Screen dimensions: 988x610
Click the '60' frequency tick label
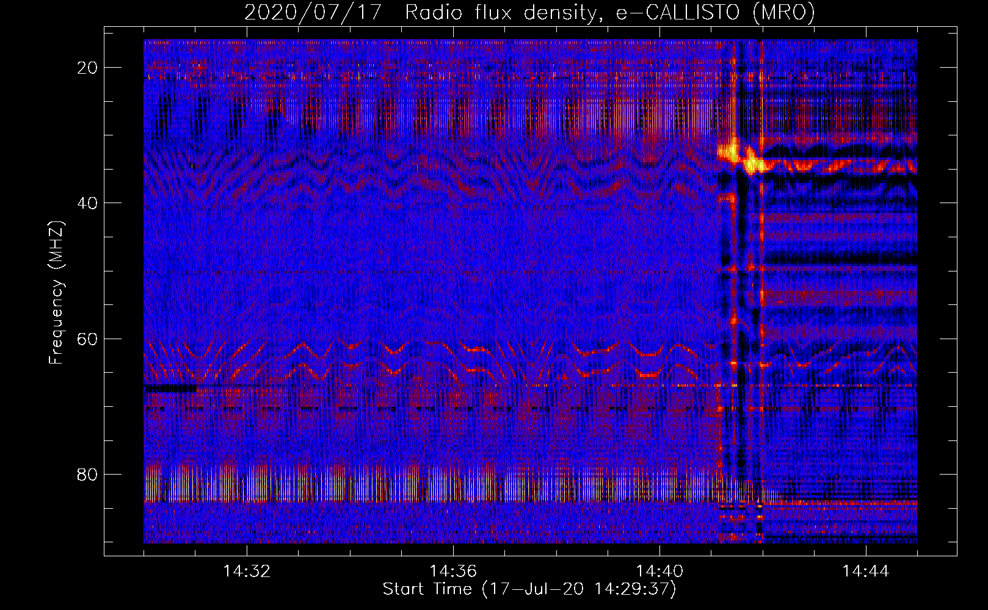[x=87, y=339]
